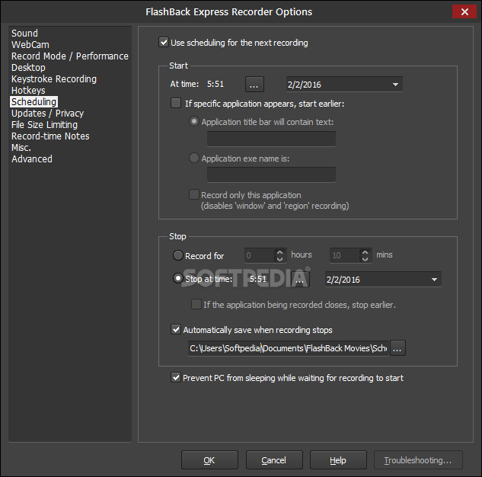Switch to Hotkeys settings
The width and height of the screenshot is (482, 477).
click(28, 91)
